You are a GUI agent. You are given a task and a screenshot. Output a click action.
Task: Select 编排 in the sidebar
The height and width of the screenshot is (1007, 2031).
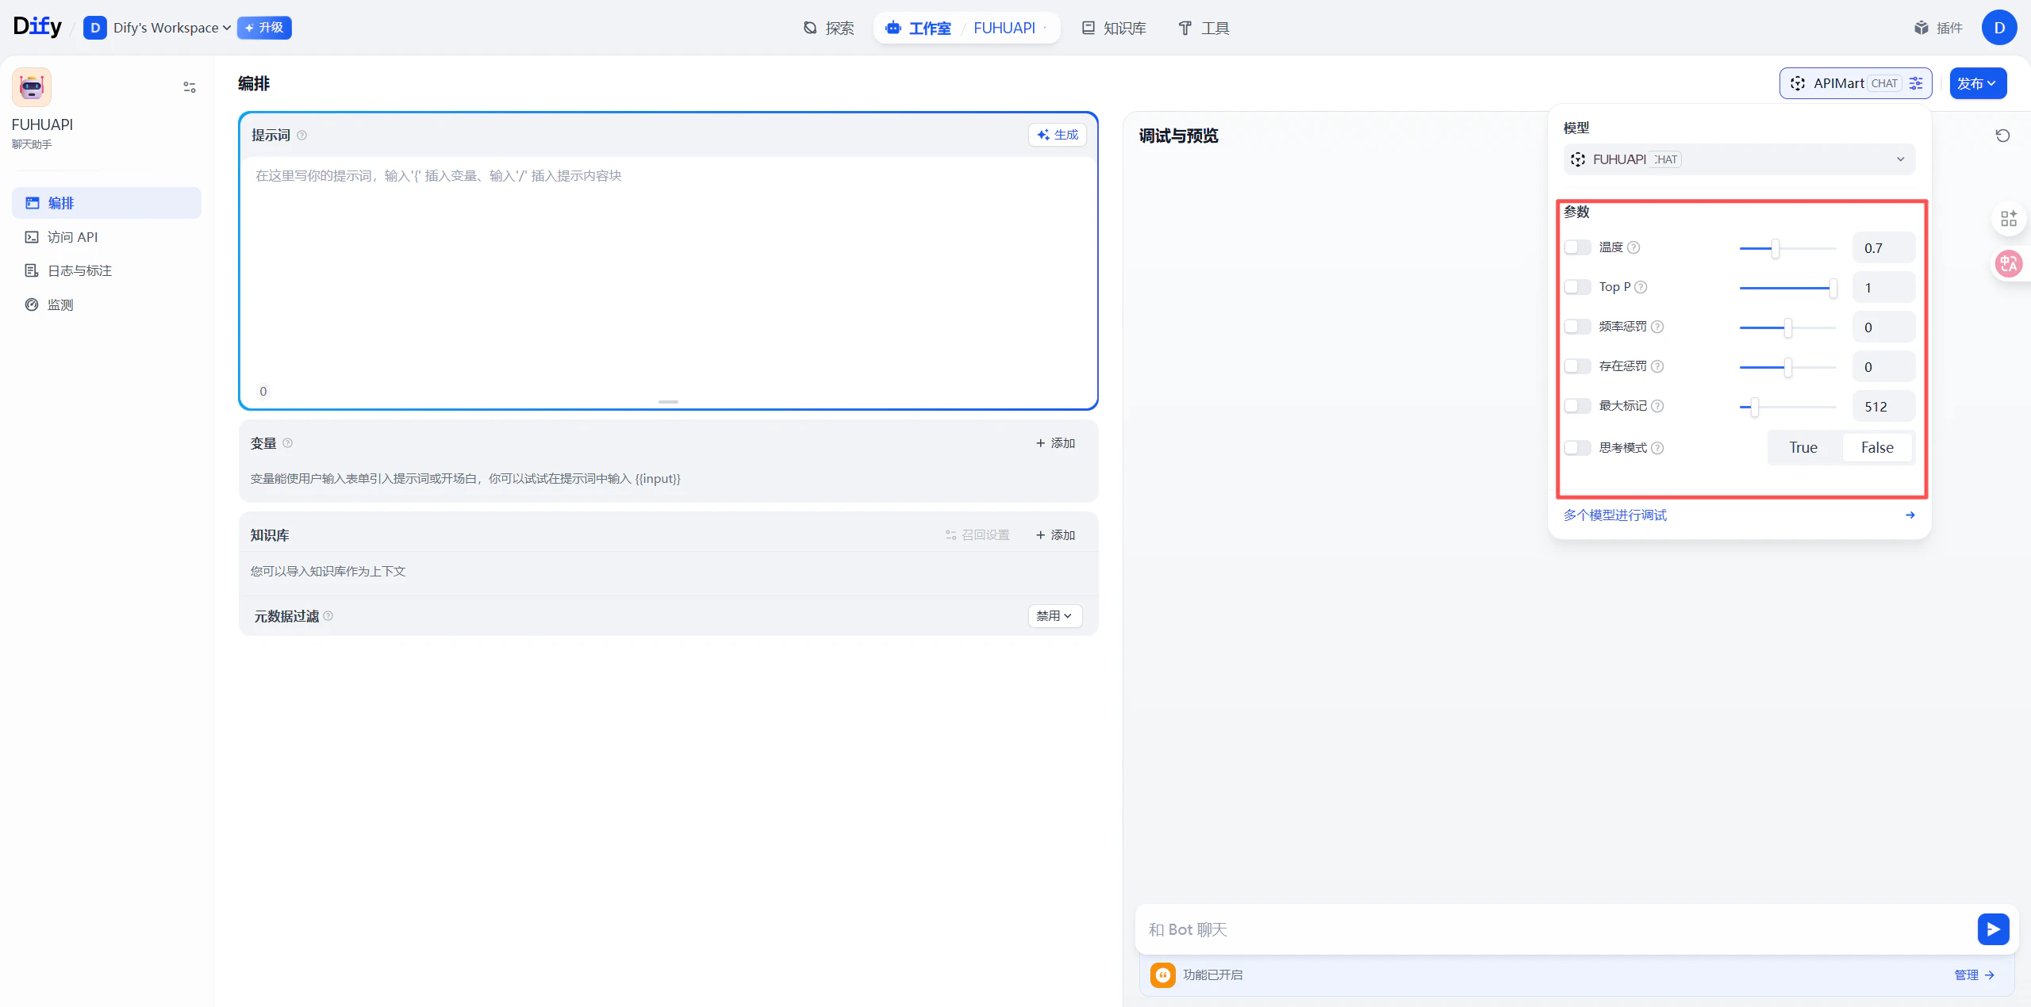pos(106,203)
